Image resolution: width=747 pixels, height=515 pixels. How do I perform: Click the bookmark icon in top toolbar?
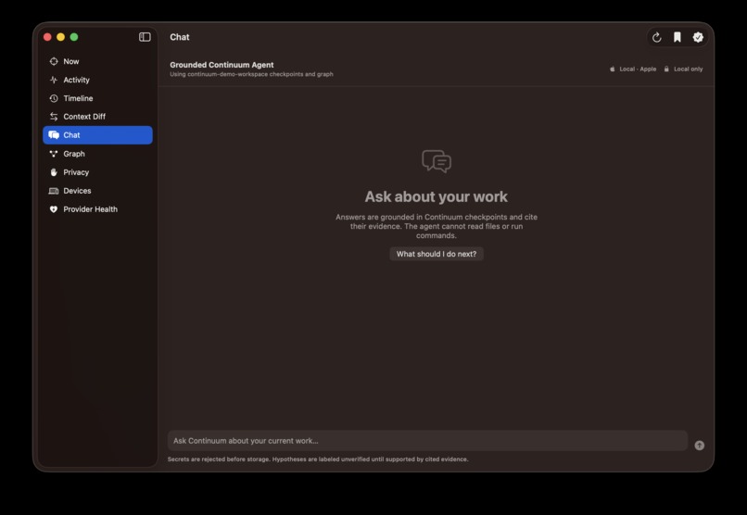click(x=677, y=37)
